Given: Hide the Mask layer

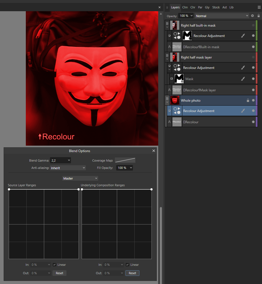Looking at the screenshot, I should 253,79.
